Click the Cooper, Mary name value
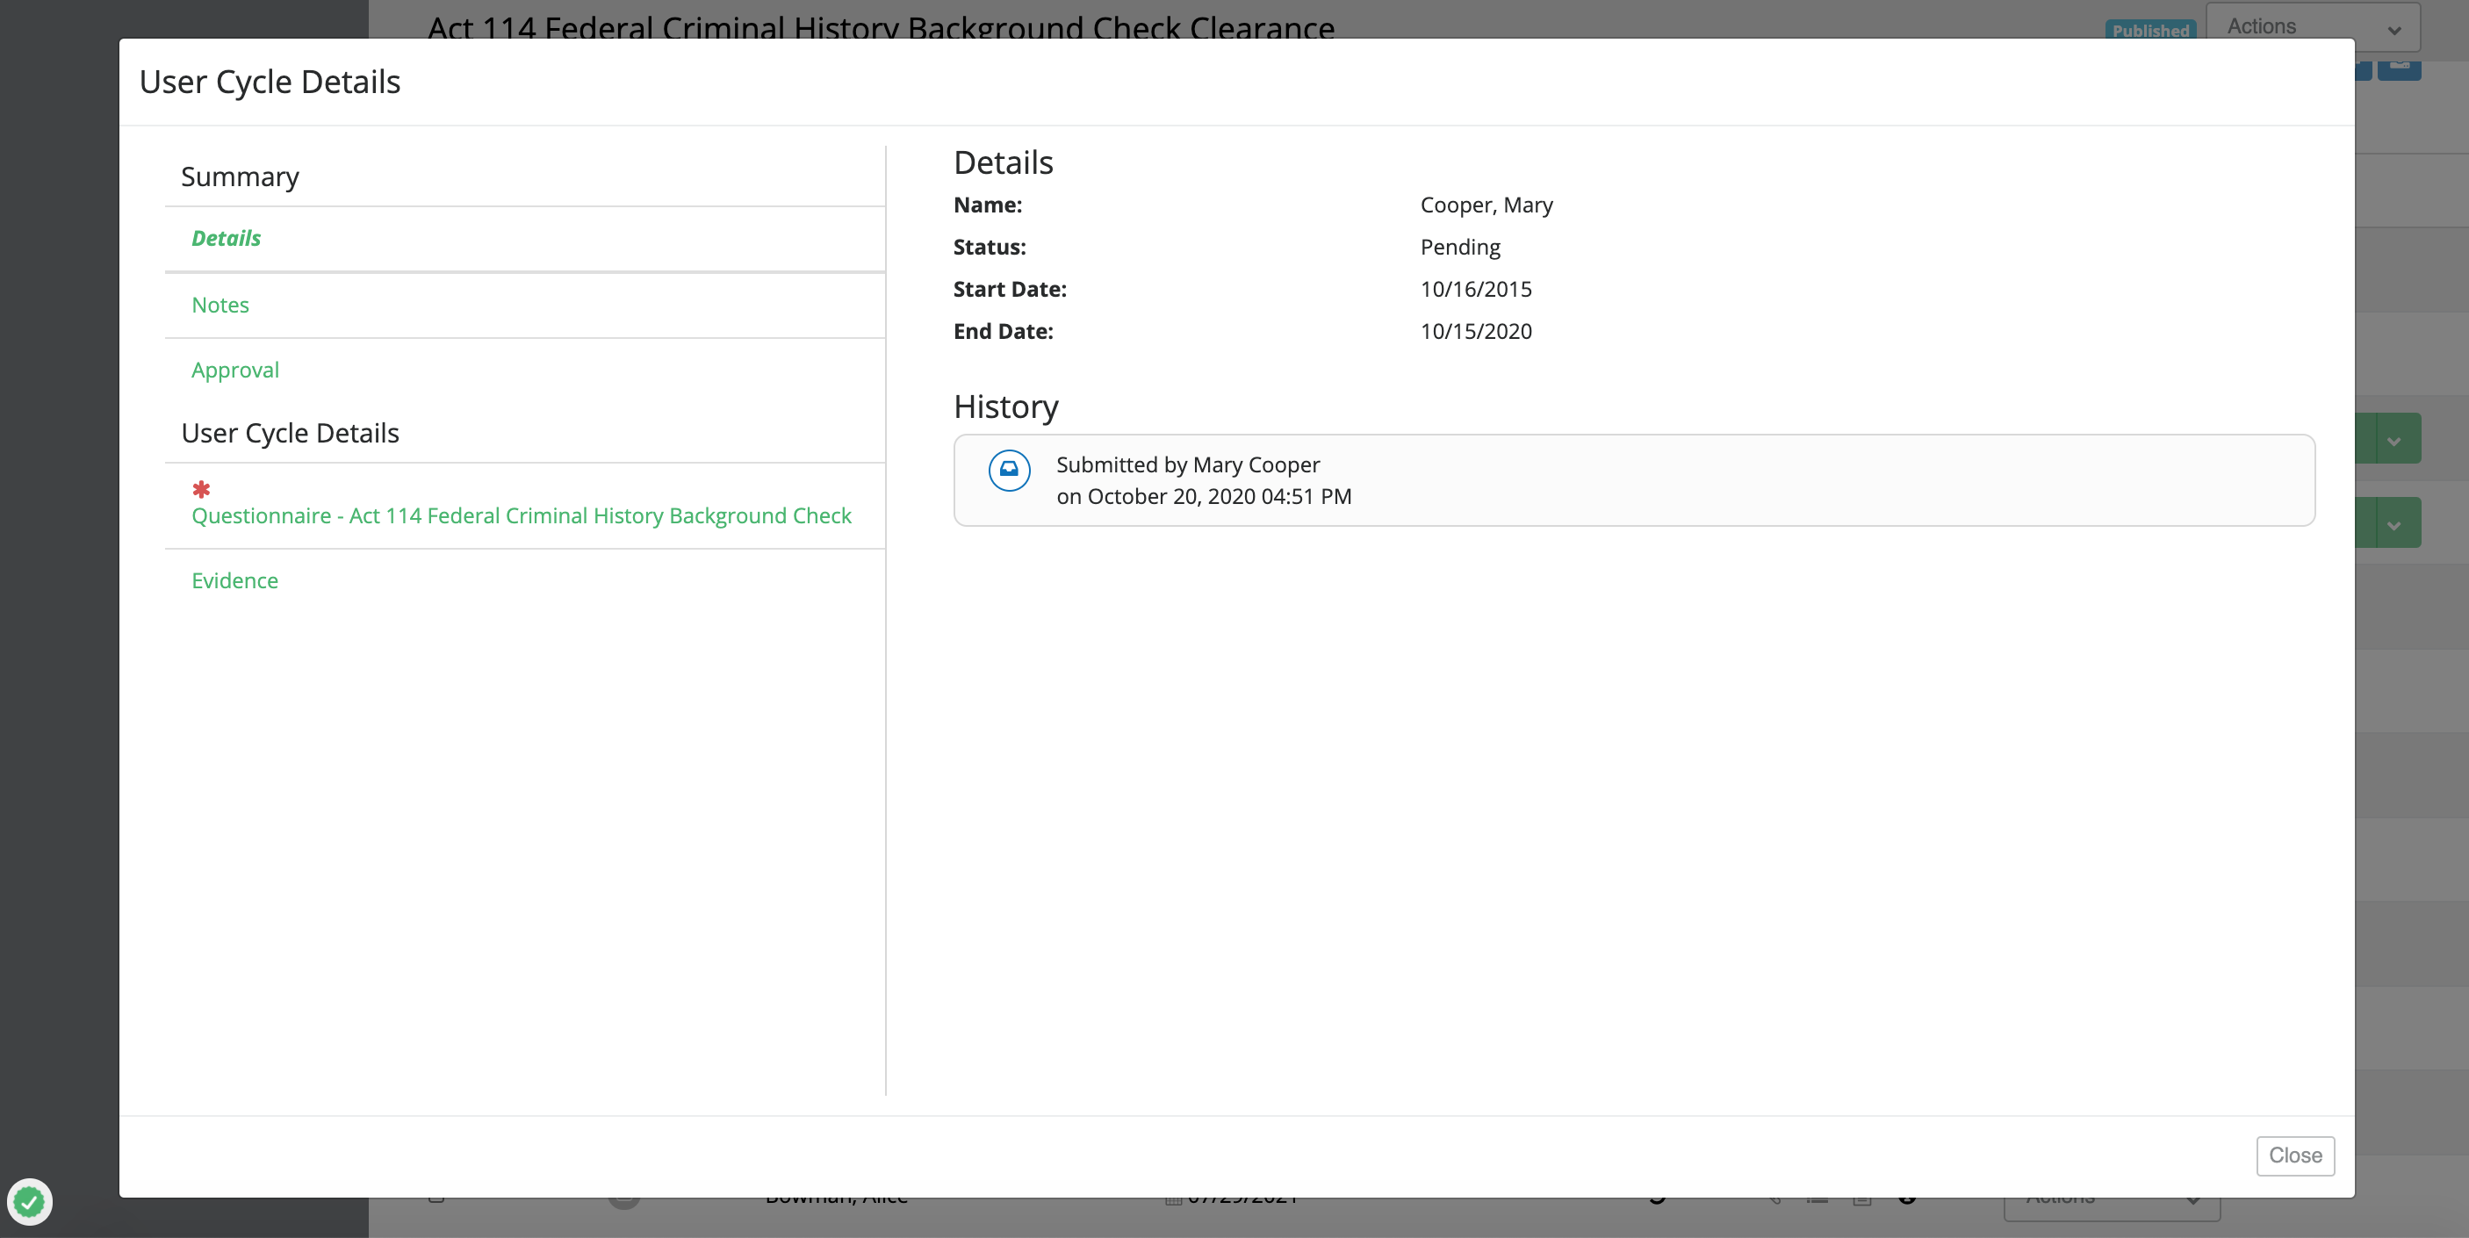Image resolution: width=2469 pixels, height=1238 pixels. [1486, 205]
